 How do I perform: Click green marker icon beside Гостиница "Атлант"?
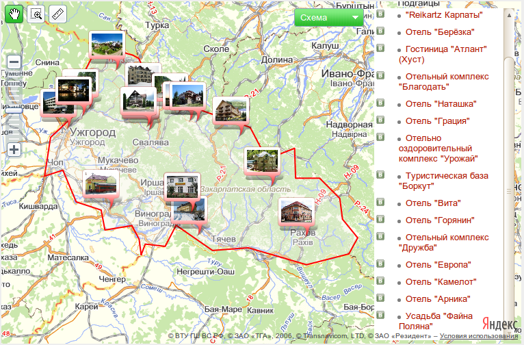pyautogui.click(x=380, y=48)
